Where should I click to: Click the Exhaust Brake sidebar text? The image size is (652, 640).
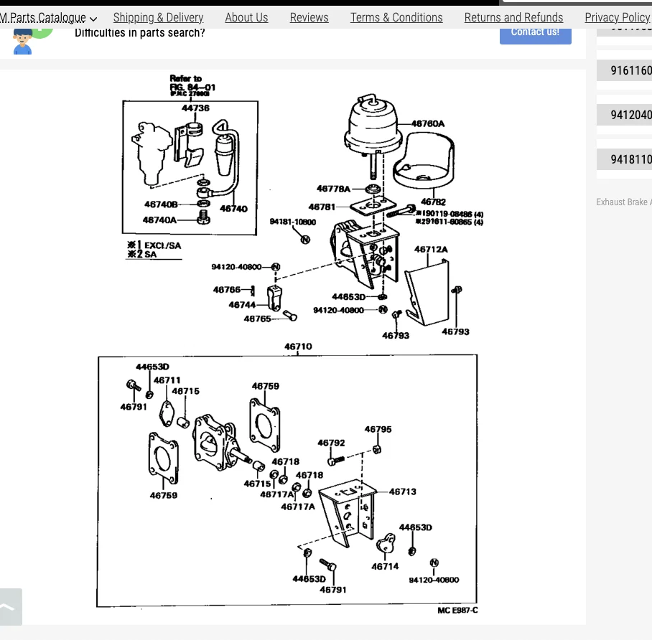tap(624, 202)
